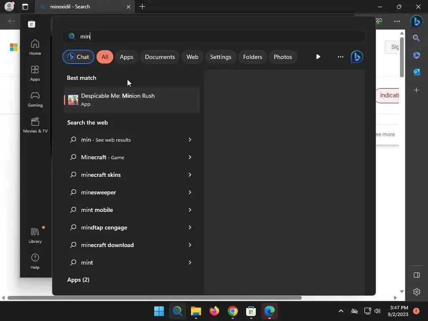428x321 pixels.
Task: Select the Folders filter tab
Action: [252, 57]
